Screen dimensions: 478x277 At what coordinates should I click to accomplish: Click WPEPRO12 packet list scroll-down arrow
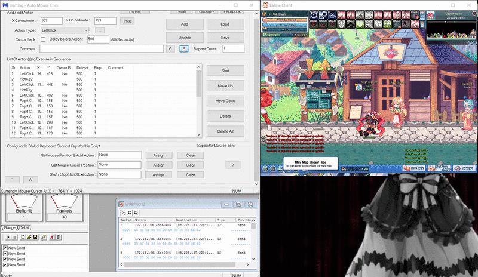coord(253,258)
